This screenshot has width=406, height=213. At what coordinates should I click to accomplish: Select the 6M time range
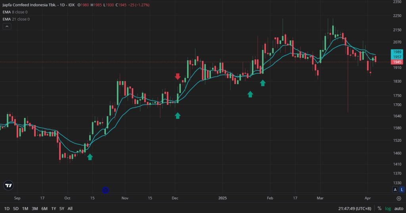click(x=44, y=208)
